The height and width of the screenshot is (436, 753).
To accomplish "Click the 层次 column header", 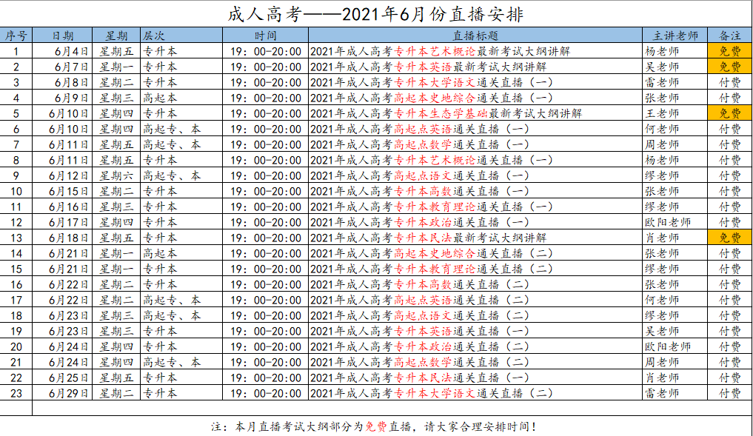I will click(155, 35).
